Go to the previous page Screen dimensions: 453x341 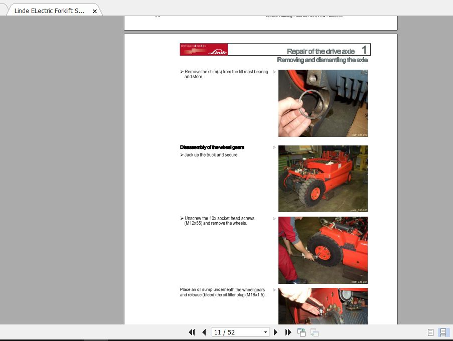(204, 332)
